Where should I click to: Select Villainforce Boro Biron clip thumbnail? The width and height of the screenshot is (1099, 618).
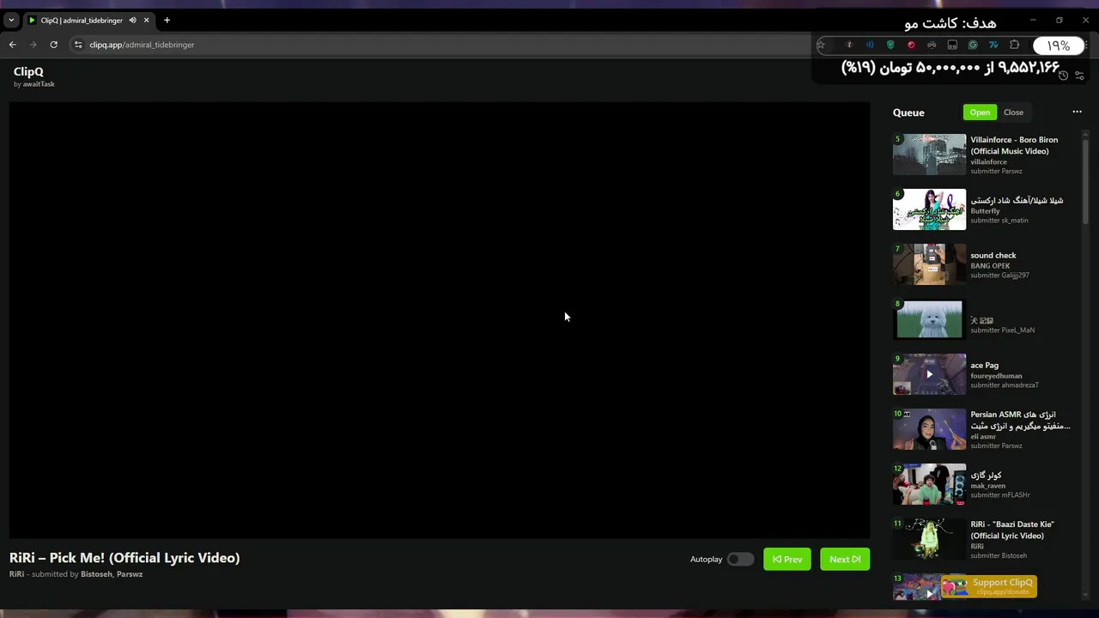tap(929, 154)
